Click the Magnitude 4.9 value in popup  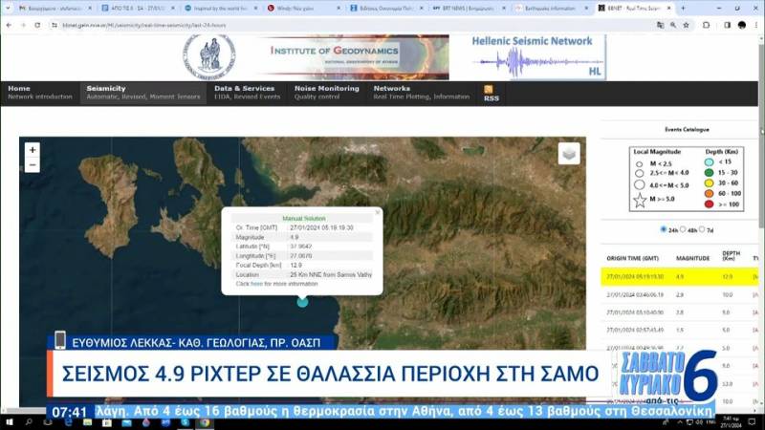(295, 237)
